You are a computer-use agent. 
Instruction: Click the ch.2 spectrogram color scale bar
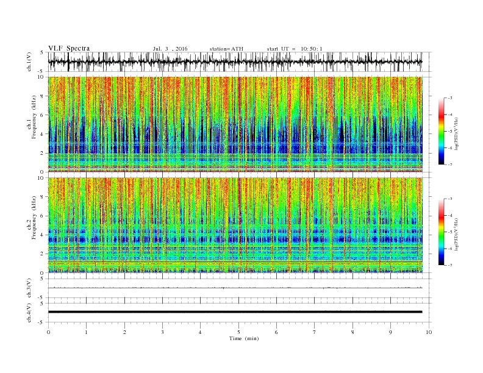pos(442,232)
